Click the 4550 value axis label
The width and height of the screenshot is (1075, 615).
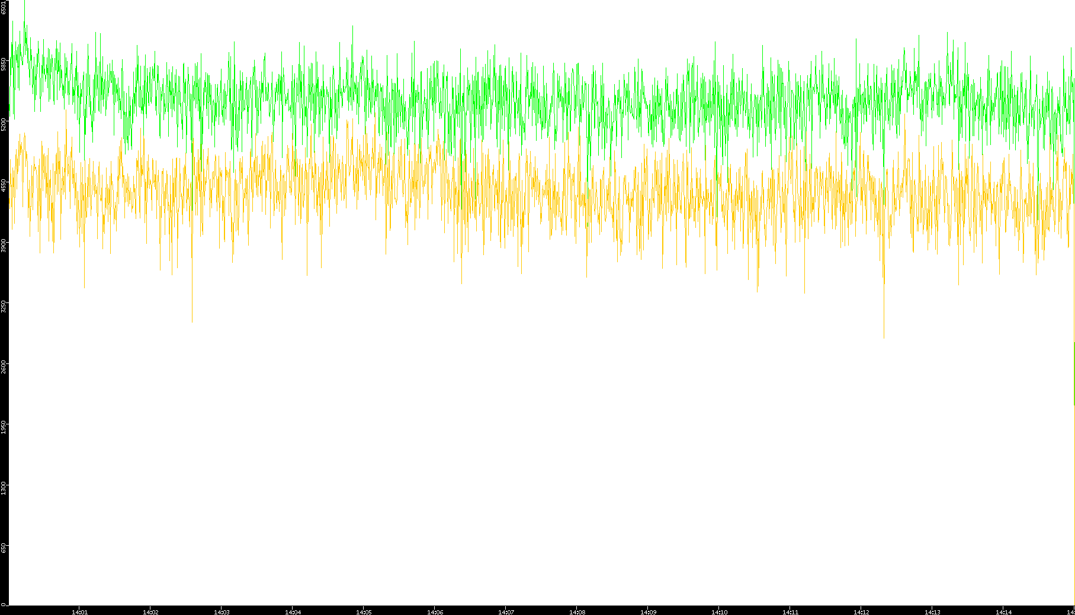pyautogui.click(x=4, y=185)
